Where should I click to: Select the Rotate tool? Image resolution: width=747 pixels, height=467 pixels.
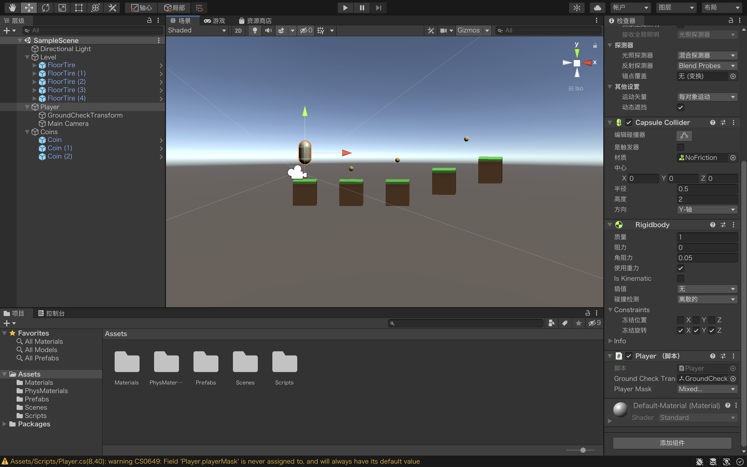point(45,8)
